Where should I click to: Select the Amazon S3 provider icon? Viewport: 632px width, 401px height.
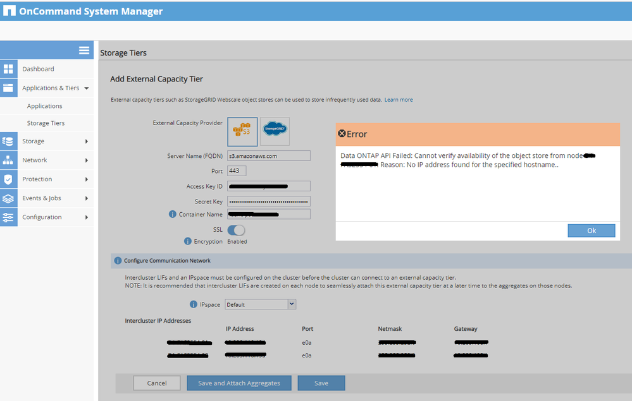pos(242,131)
